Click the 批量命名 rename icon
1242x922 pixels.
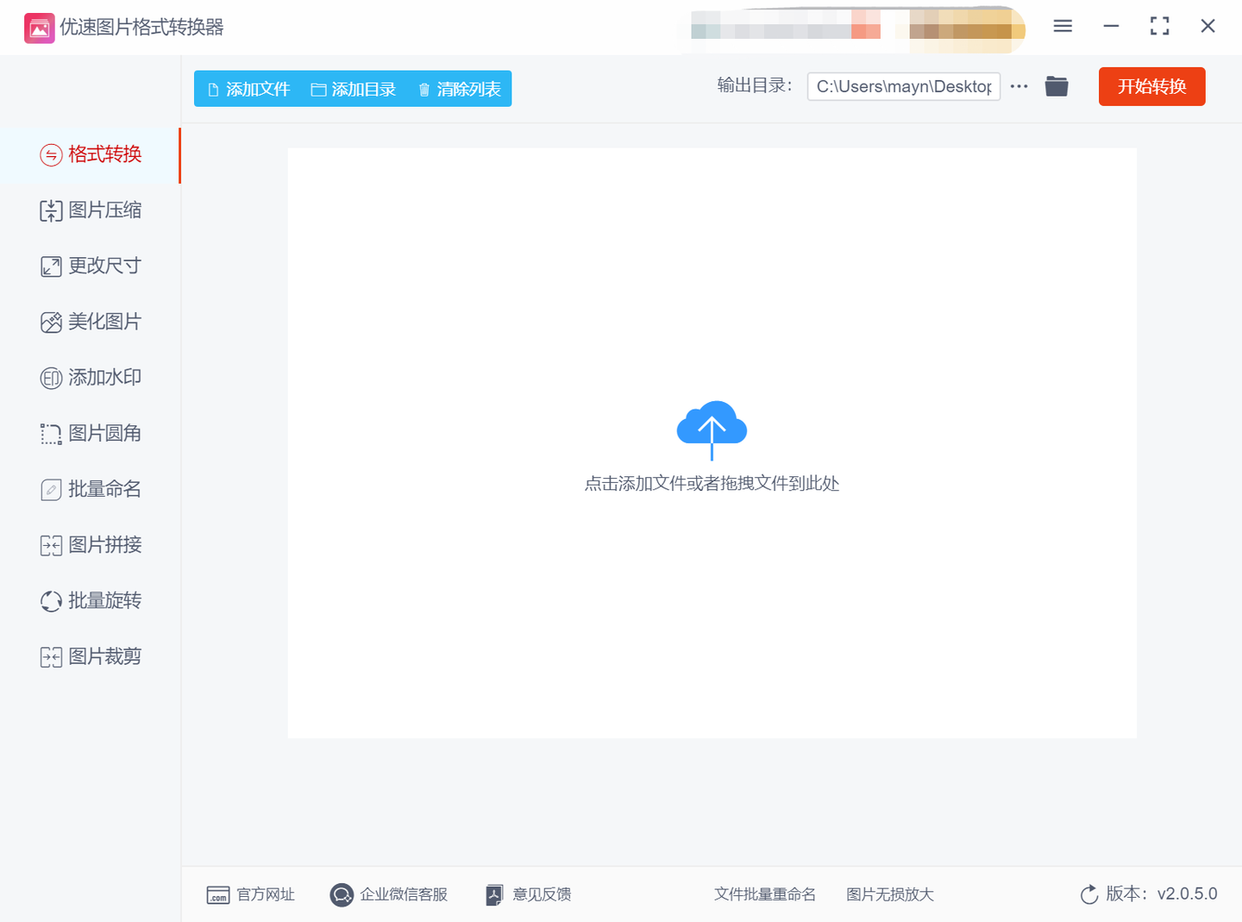(x=51, y=490)
